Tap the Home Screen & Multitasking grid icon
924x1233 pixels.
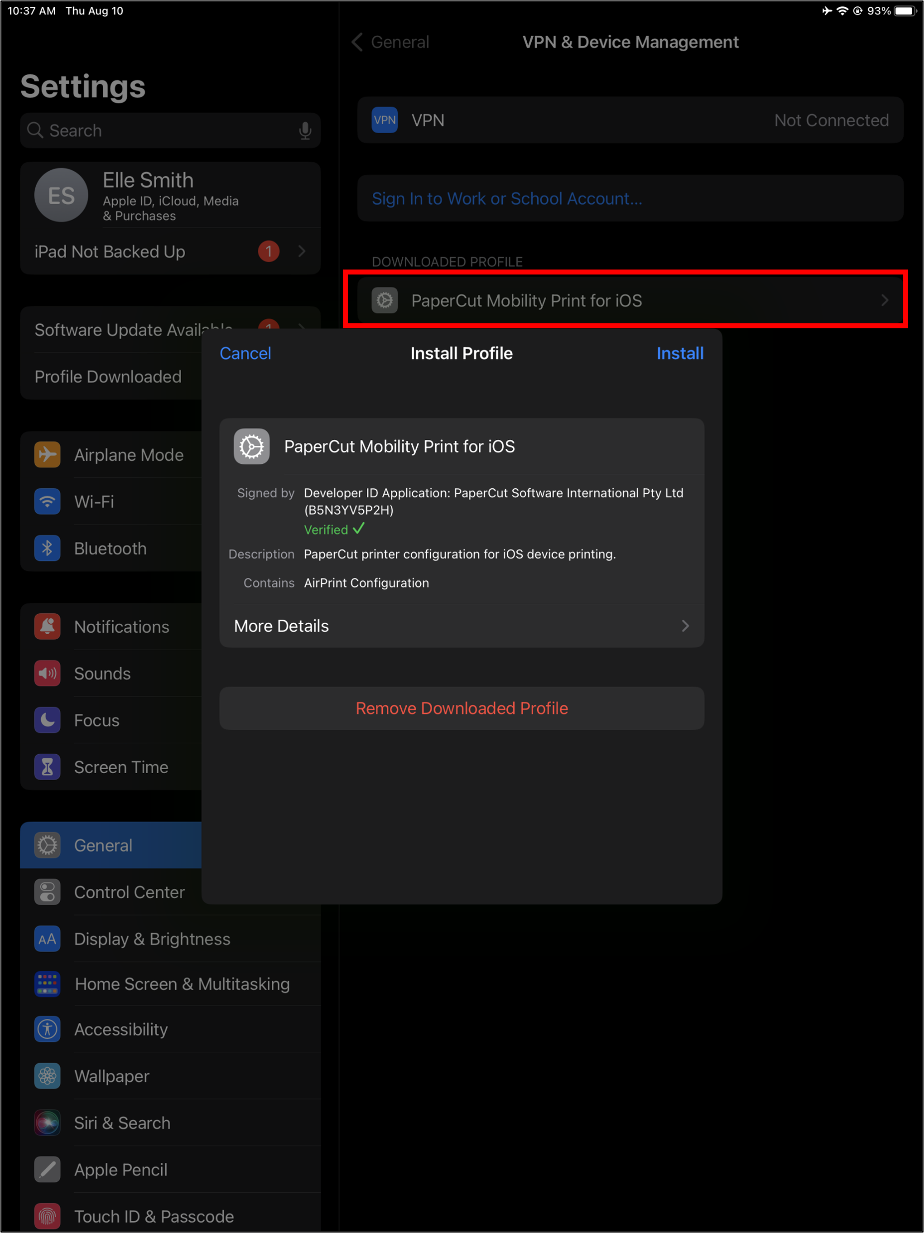click(x=47, y=984)
